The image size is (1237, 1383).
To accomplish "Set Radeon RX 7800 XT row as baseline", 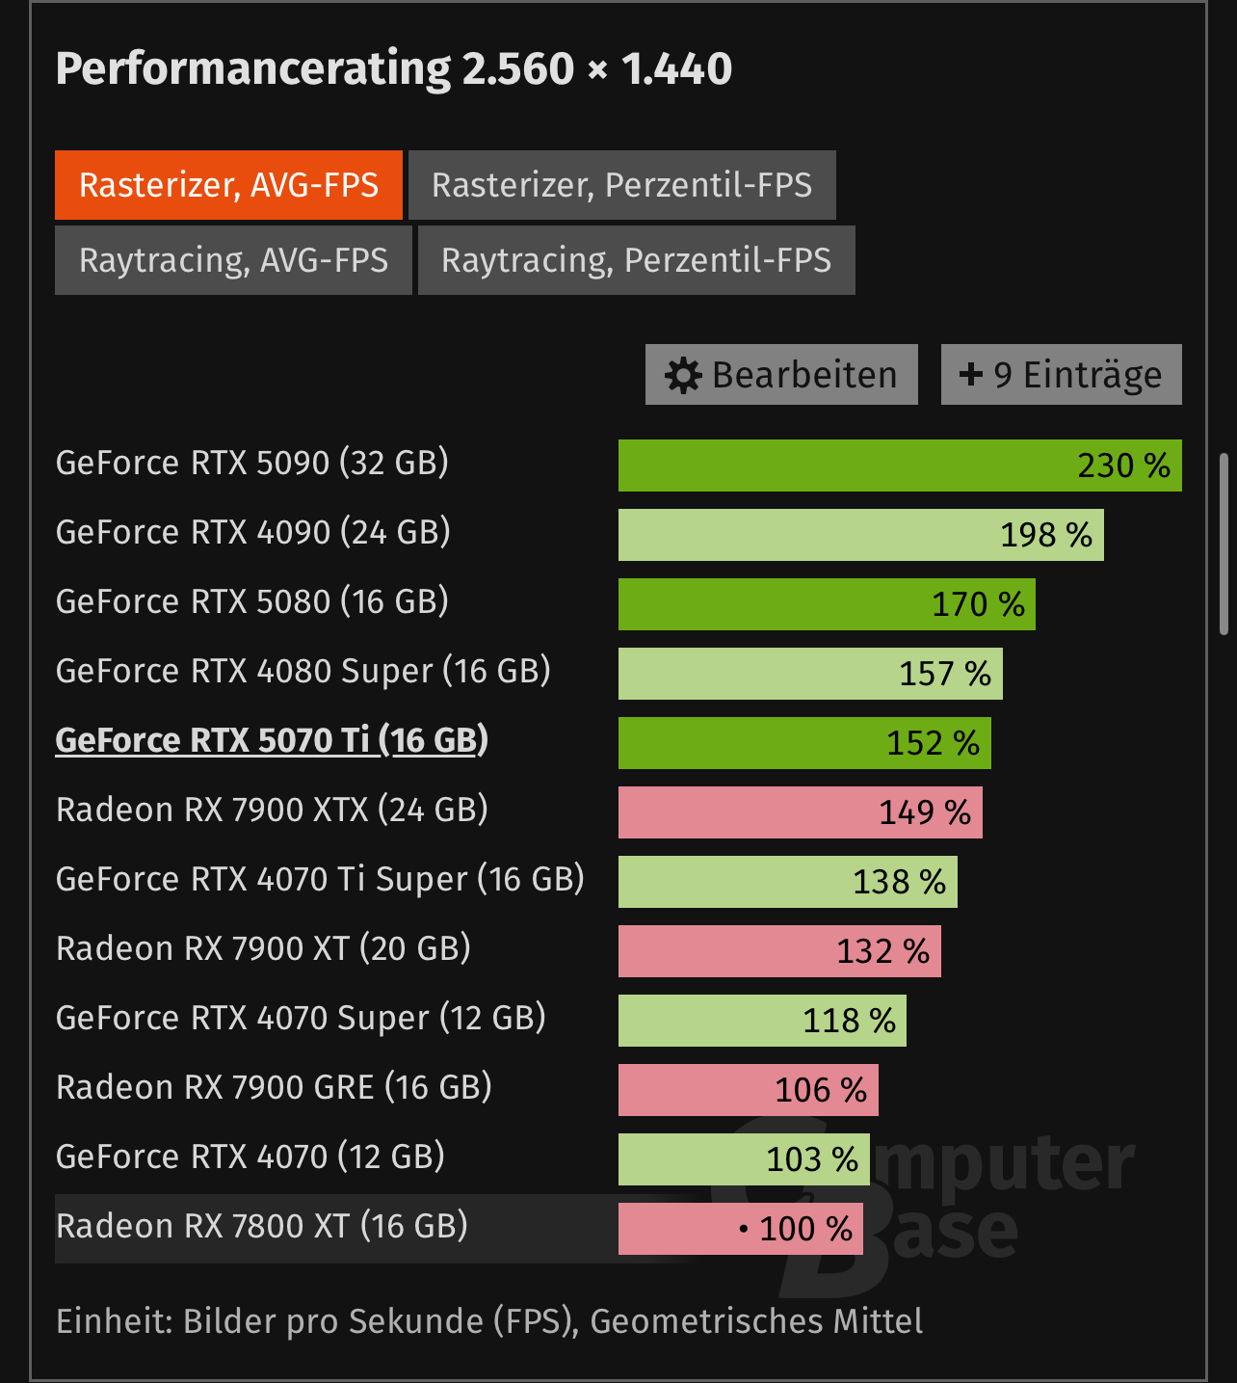I will [x=459, y=1228].
